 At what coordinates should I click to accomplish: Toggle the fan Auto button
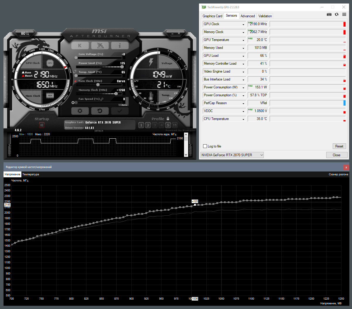point(124,105)
